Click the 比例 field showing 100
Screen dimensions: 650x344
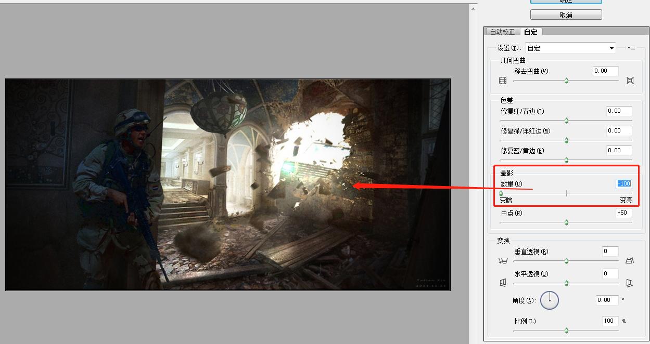(610, 321)
